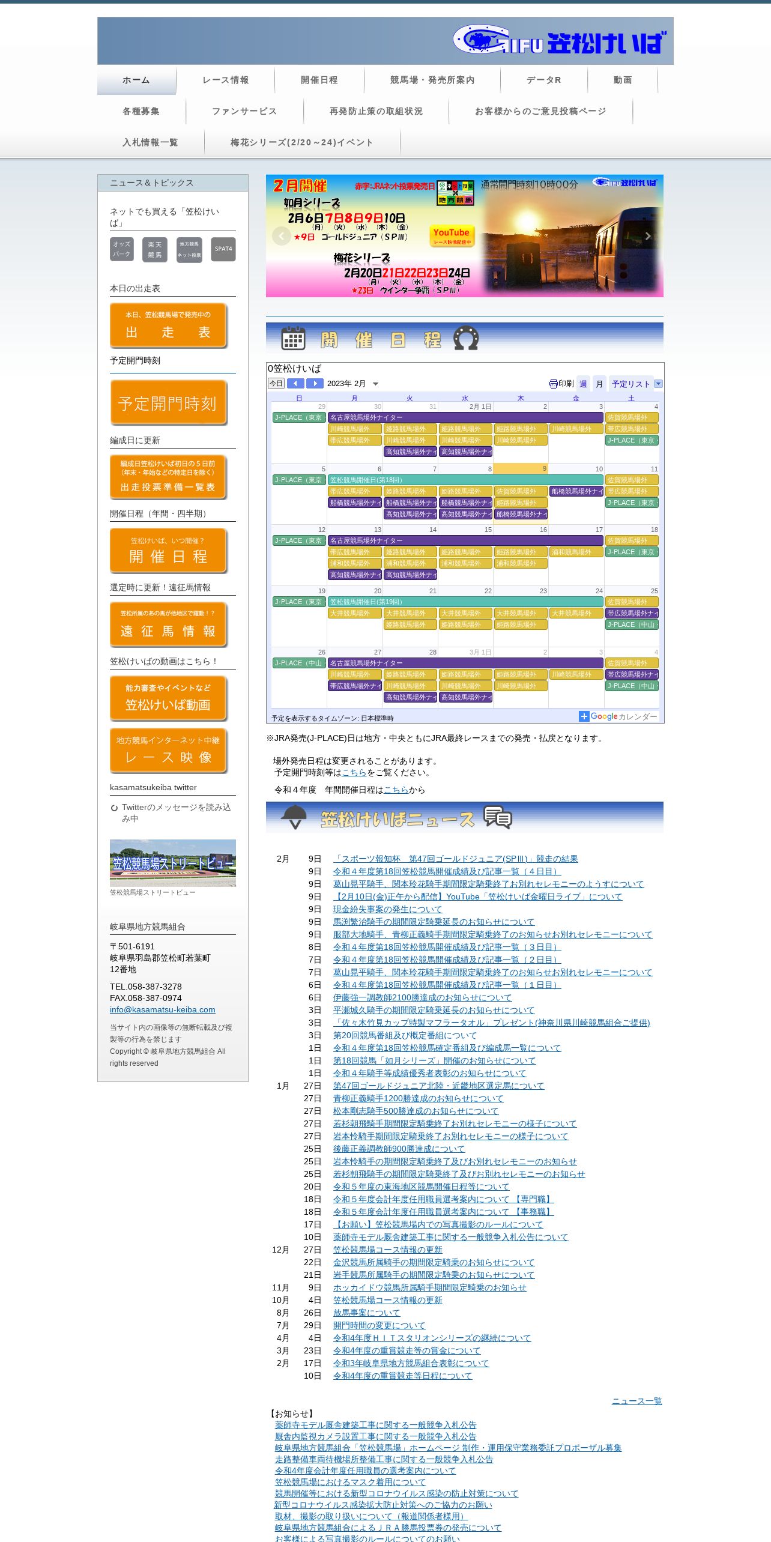Screen dimensions: 771x1542
Task: Open the レース映像 button
Action: coord(168,751)
